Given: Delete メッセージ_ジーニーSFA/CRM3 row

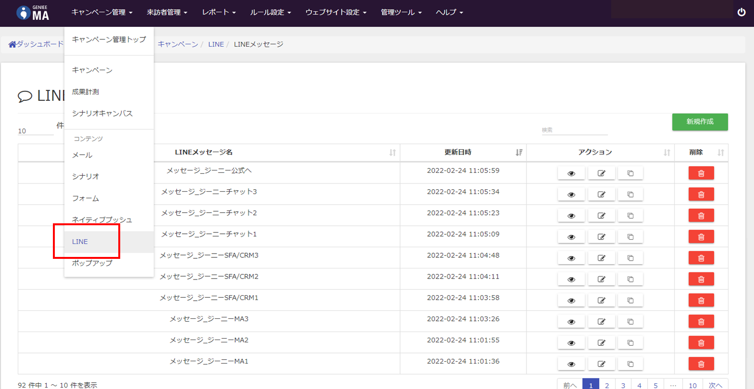Looking at the screenshot, I should tap(701, 258).
